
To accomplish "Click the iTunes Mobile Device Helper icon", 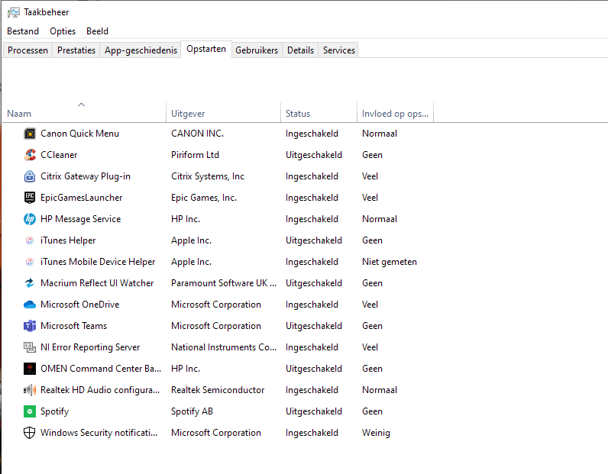I will (x=30, y=262).
